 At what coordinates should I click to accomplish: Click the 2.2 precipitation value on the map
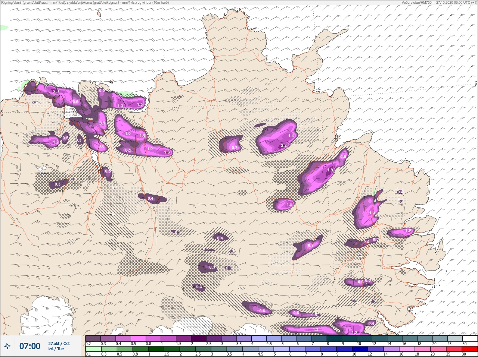[284, 145]
